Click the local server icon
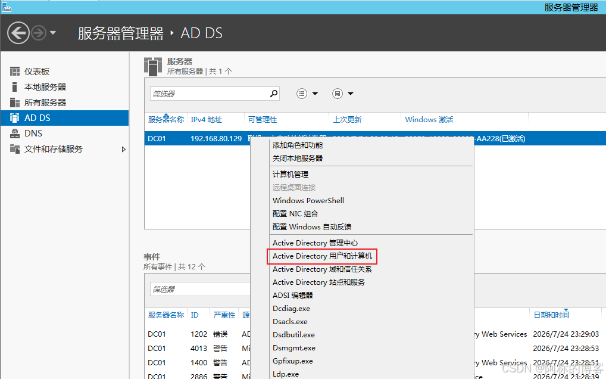This screenshot has height=379, width=606. (15, 87)
